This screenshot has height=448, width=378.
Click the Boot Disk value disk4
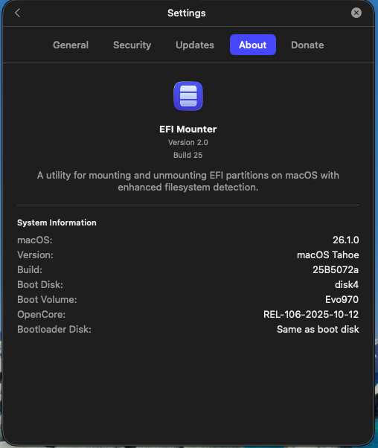(347, 284)
